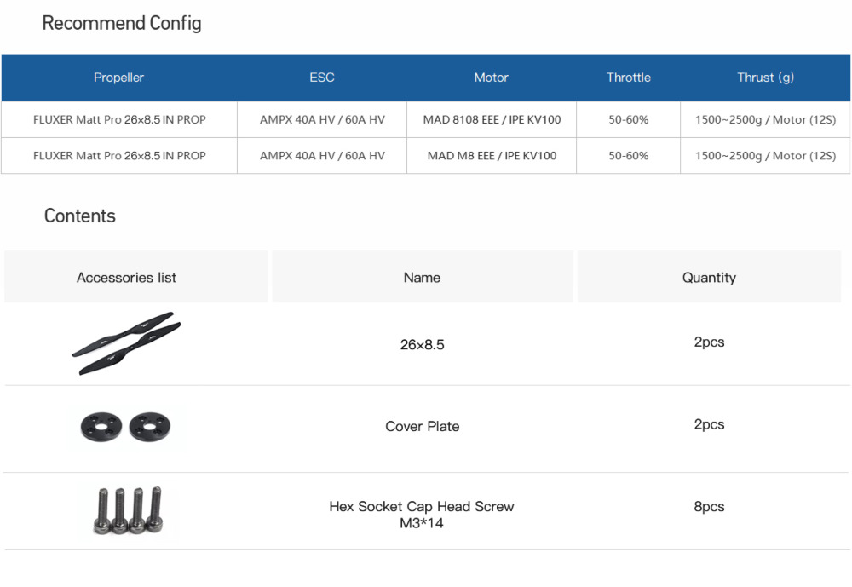This screenshot has height=587, width=852.
Task: Click the Propeller column header
Action: pyautogui.click(x=118, y=78)
